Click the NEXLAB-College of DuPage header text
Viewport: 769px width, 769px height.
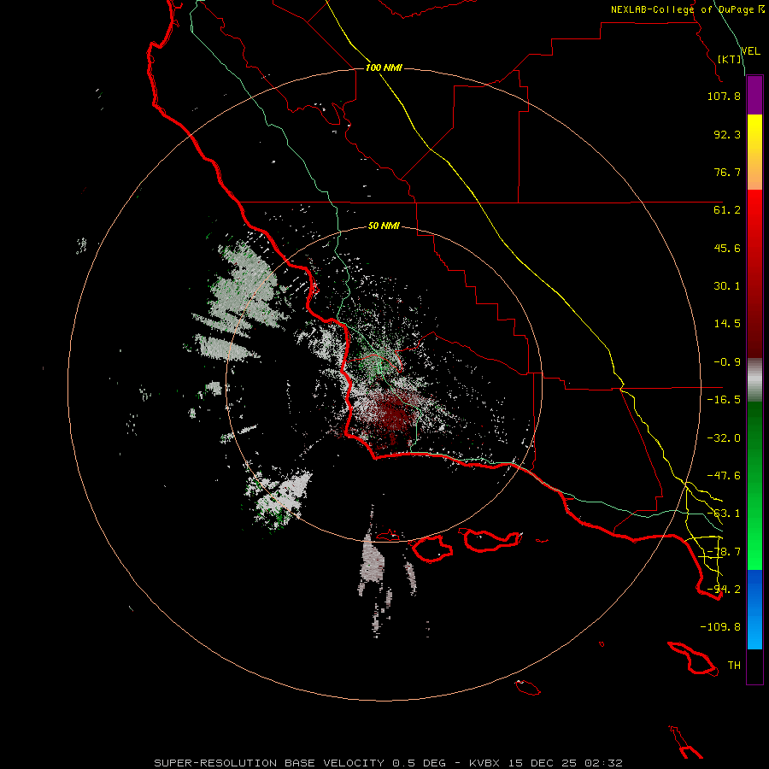pos(687,9)
